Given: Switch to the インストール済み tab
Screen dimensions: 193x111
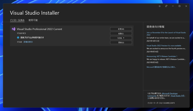Looking at the screenshot, I should [x=17, y=20].
